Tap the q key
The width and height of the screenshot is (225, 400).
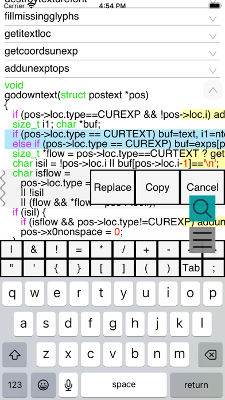click(11, 294)
